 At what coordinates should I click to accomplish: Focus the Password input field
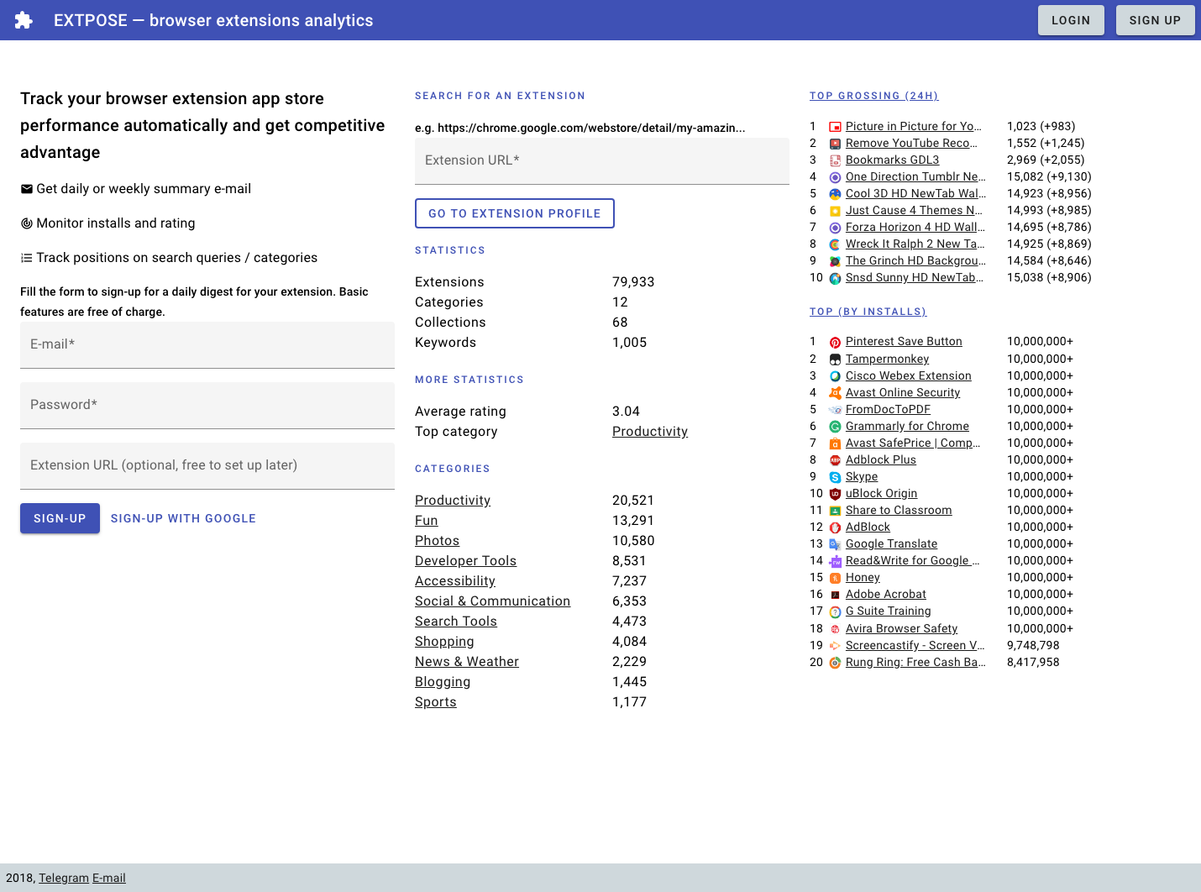pyautogui.click(x=207, y=405)
